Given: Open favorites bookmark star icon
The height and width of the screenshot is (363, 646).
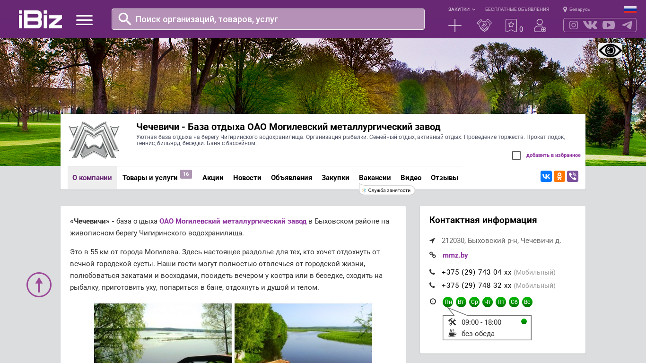Looking at the screenshot, I should [x=511, y=26].
